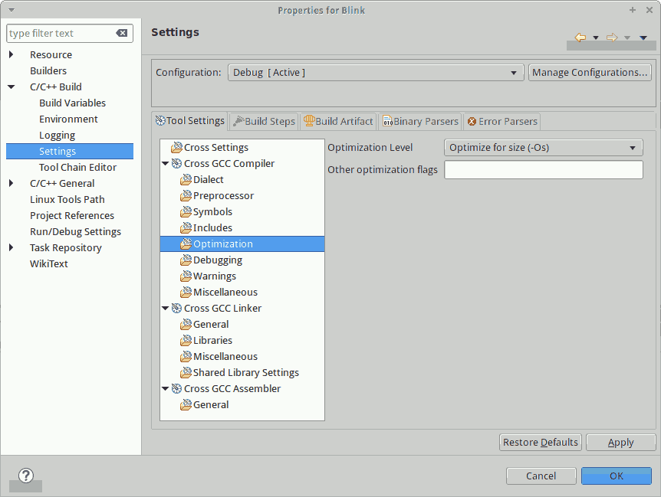Click the forward navigation arrow icon
The image size is (661, 497).
tap(611, 38)
